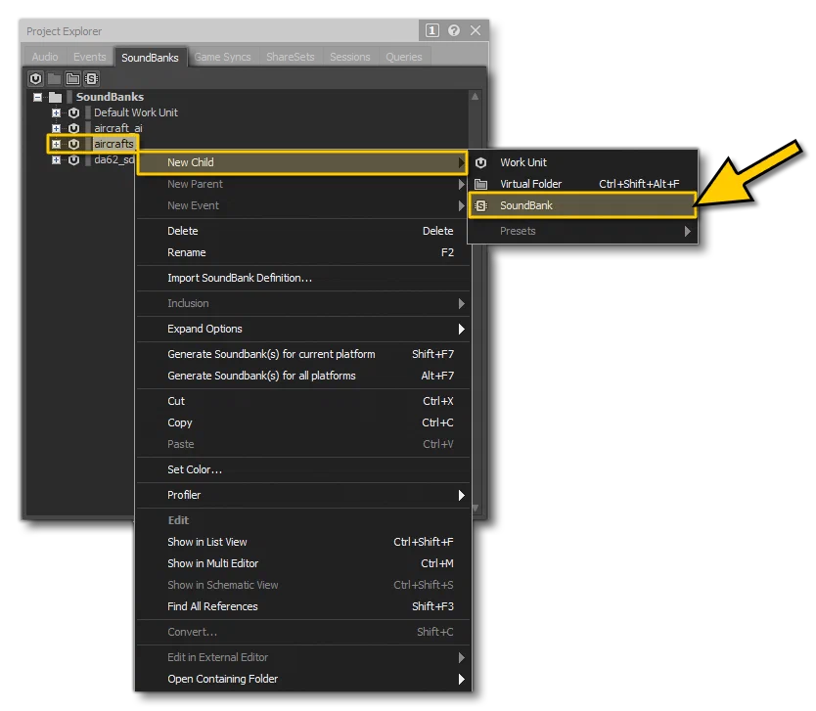Choose Find All References
Screen dimensions: 816x711
pyautogui.click(x=303, y=606)
